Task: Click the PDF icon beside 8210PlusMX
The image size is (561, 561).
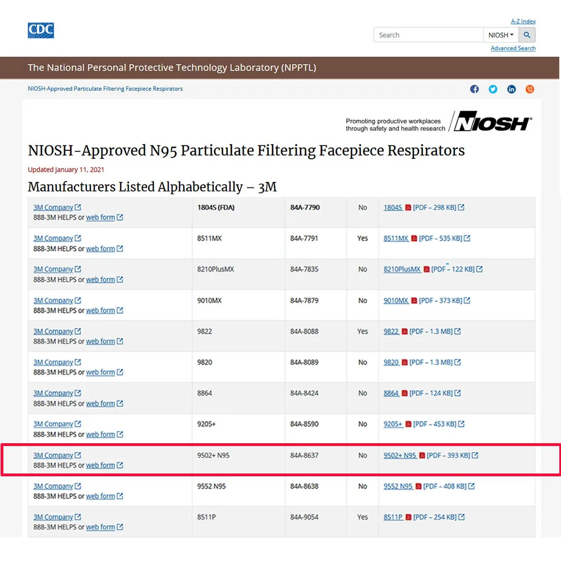Action: click(x=426, y=269)
